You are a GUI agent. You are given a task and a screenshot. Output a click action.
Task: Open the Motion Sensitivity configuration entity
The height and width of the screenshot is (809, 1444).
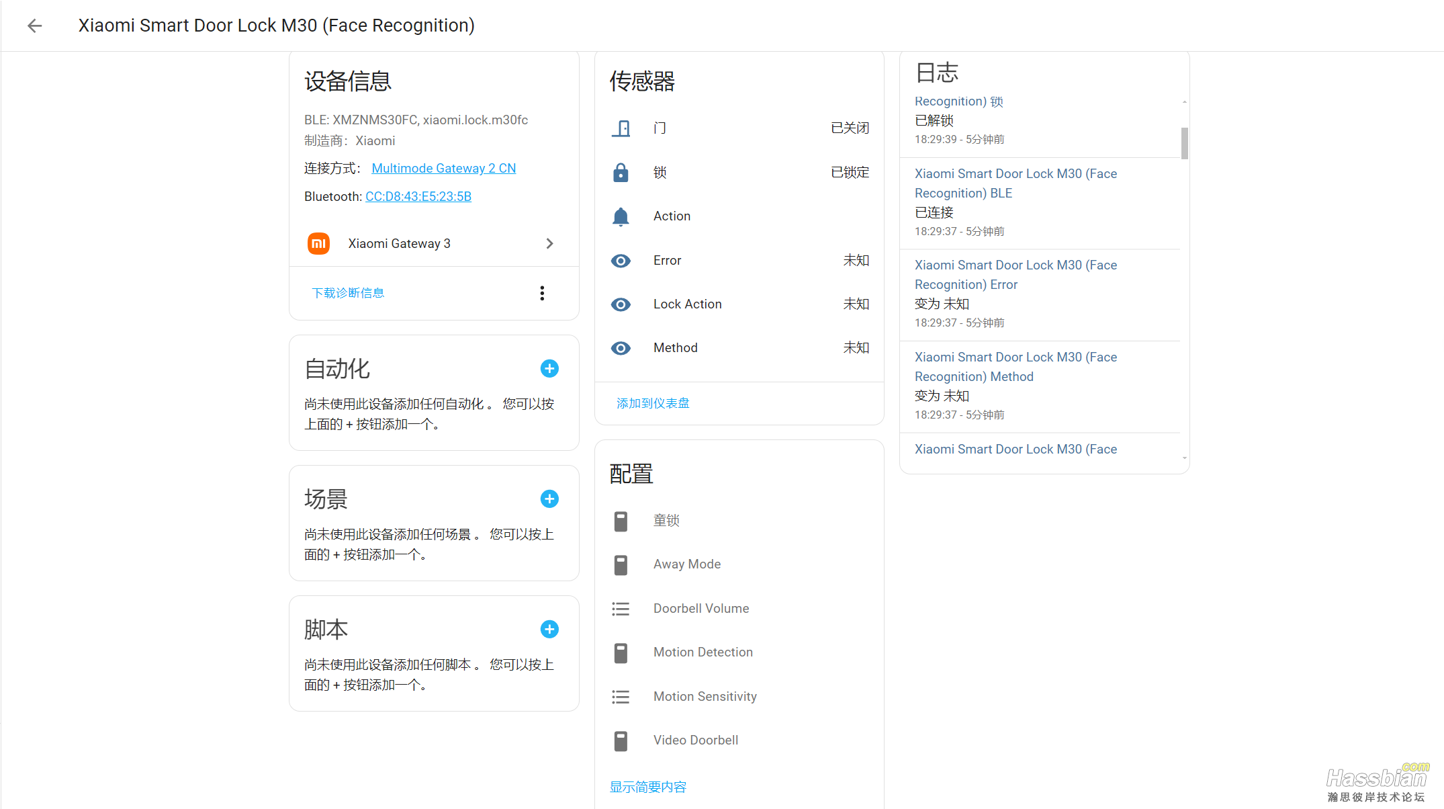tap(739, 697)
